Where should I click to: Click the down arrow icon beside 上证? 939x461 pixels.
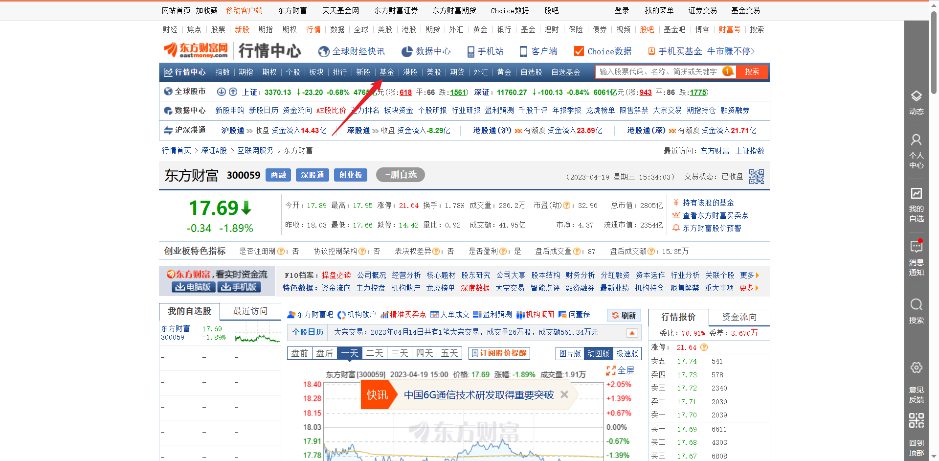tap(221, 92)
